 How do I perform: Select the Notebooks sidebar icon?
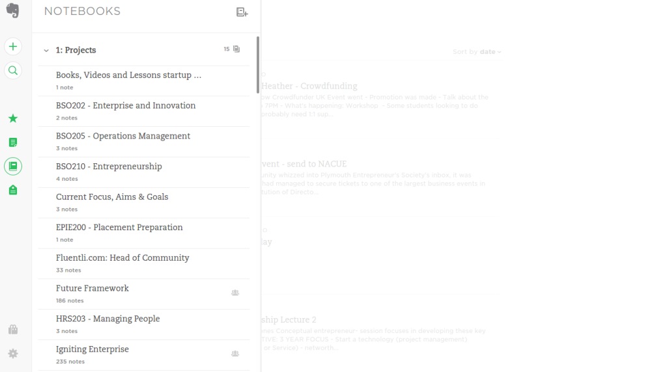pos(13,166)
